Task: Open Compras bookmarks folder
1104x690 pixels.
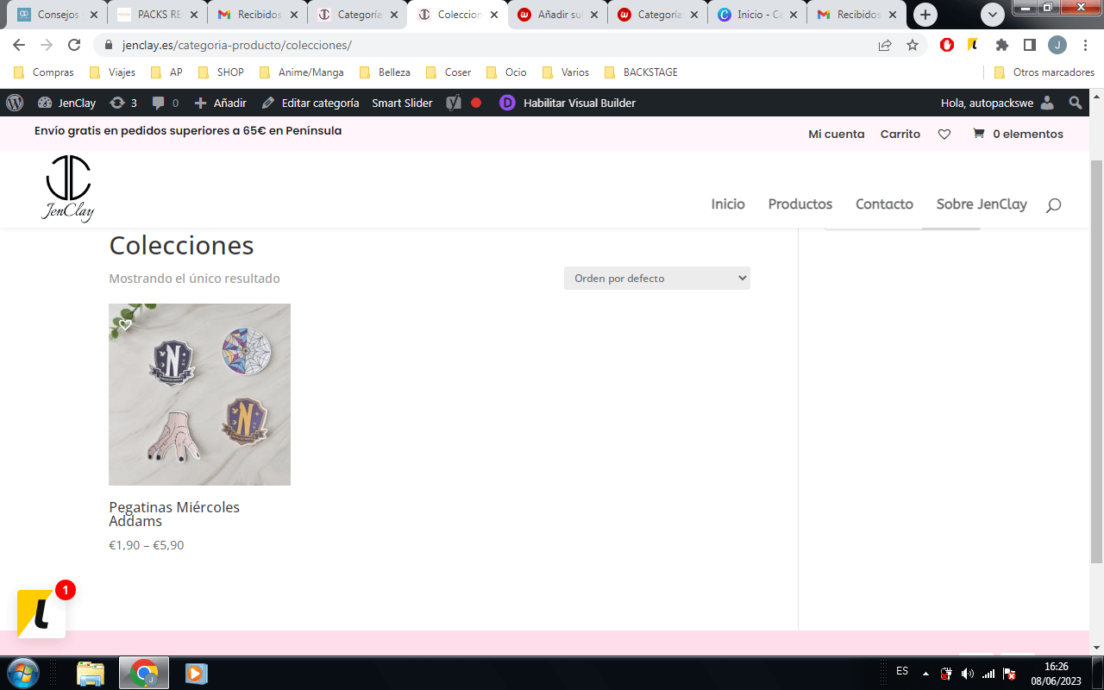Action: pos(44,72)
